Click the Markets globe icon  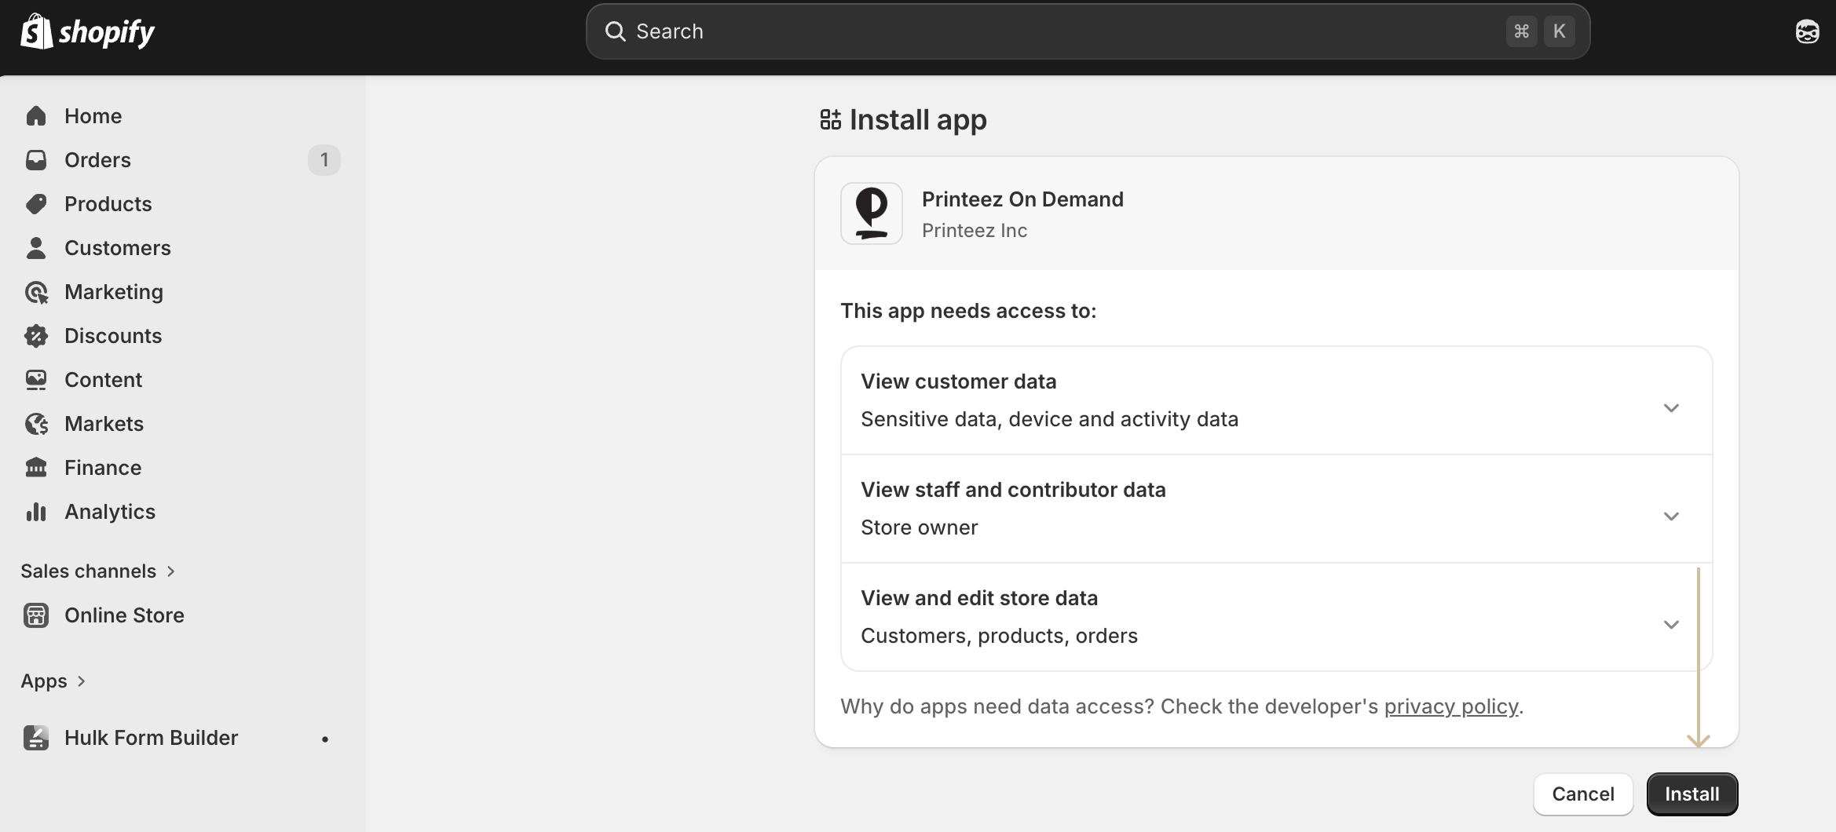point(36,424)
